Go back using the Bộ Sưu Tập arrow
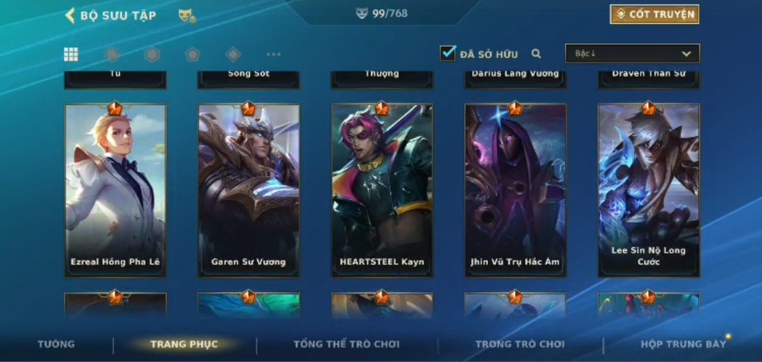This screenshot has width=762, height=362. point(70,15)
